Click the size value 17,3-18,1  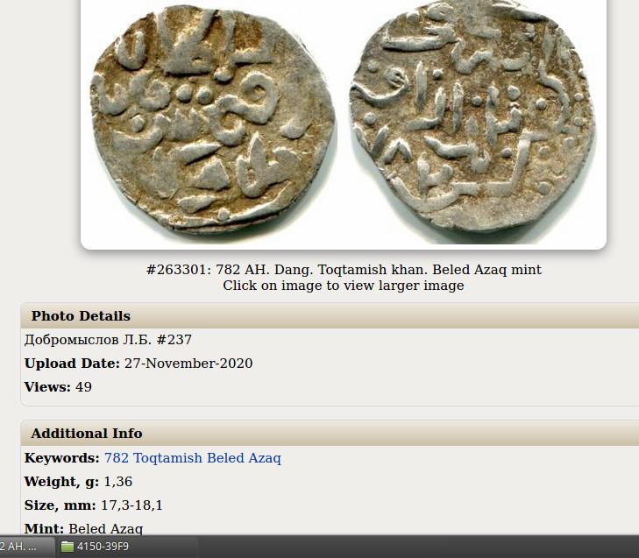pyautogui.click(x=131, y=505)
